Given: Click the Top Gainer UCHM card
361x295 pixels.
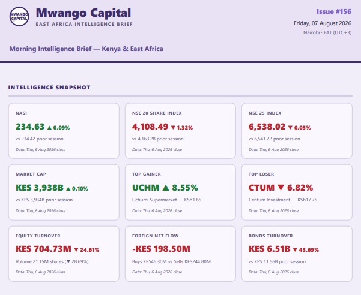Looking at the screenshot, I should (x=180, y=192).
